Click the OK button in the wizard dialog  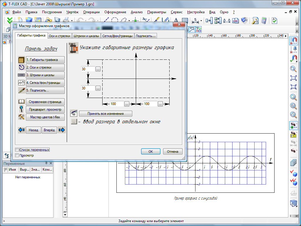(151, 152)
